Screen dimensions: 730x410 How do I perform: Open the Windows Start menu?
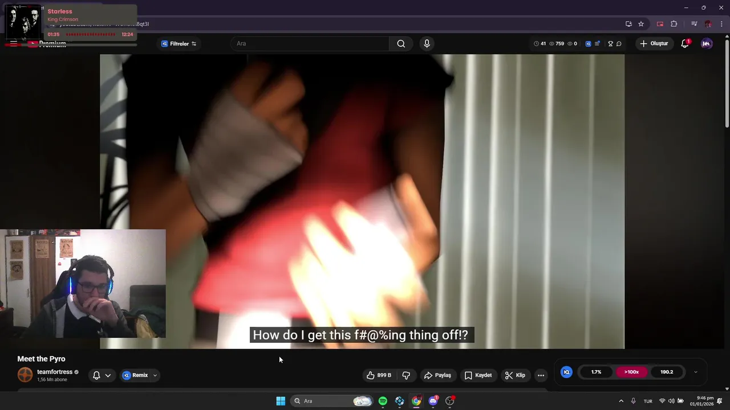281,401
